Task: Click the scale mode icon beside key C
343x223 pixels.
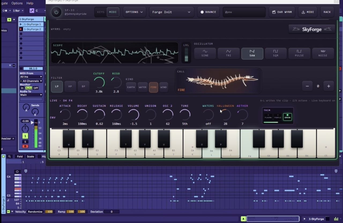Action: (32, 11)
